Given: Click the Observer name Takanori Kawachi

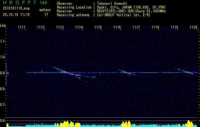Looking at the screenshot, I should point(112,3).
